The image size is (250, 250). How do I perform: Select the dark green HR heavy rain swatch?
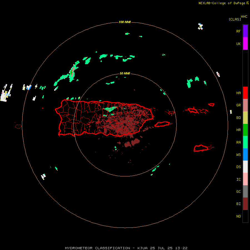click(x=245, y=130)
